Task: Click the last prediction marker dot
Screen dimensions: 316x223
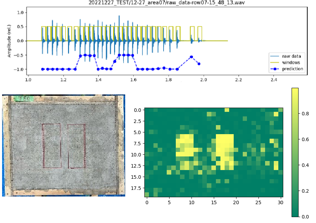Action: pos(199,64)
